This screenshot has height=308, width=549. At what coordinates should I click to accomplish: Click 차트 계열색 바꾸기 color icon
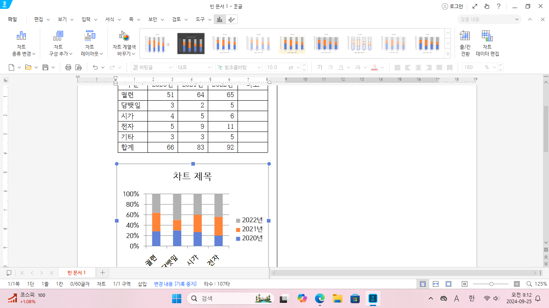[x=124, y=37]
